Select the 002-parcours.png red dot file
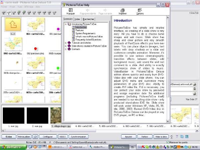 tap(35, 48)
